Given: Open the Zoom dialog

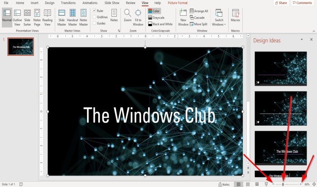Looking at the screenshot, I should pyautogui.click(x=128, y=15).
